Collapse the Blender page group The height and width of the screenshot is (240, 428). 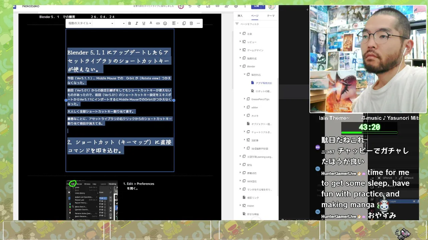(x=240, y=66)
